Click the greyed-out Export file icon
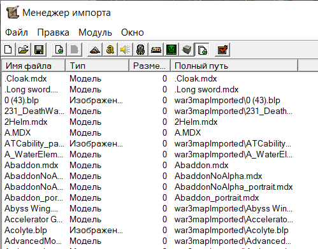 [75, 50]
